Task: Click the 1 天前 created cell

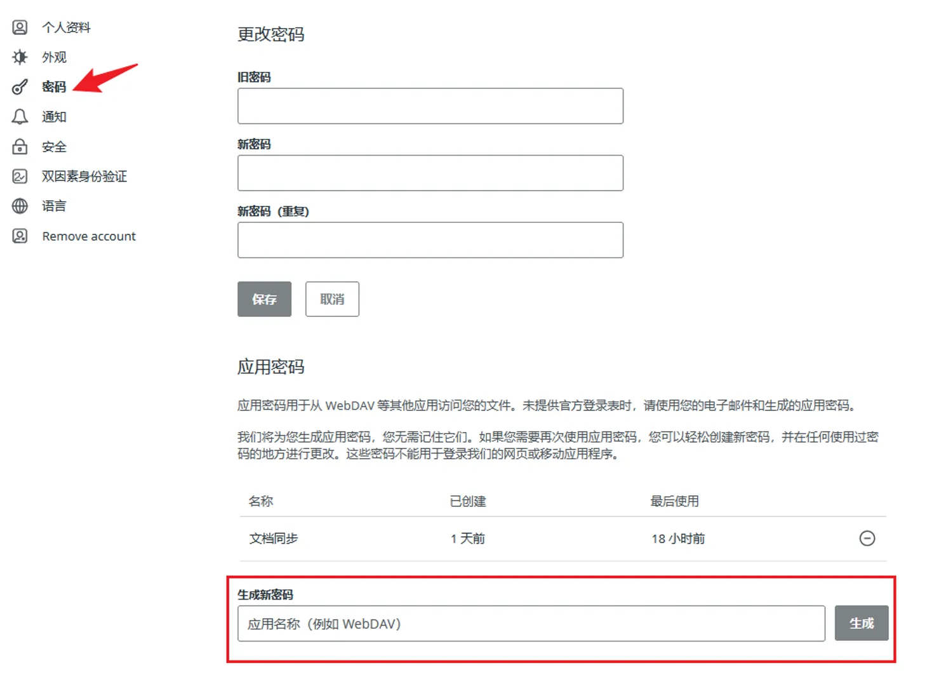Action: point(468,539)
